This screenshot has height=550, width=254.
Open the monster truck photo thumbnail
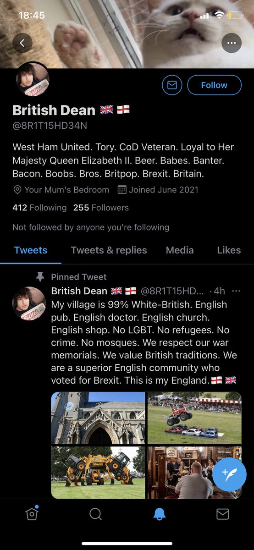click(194, 418)
